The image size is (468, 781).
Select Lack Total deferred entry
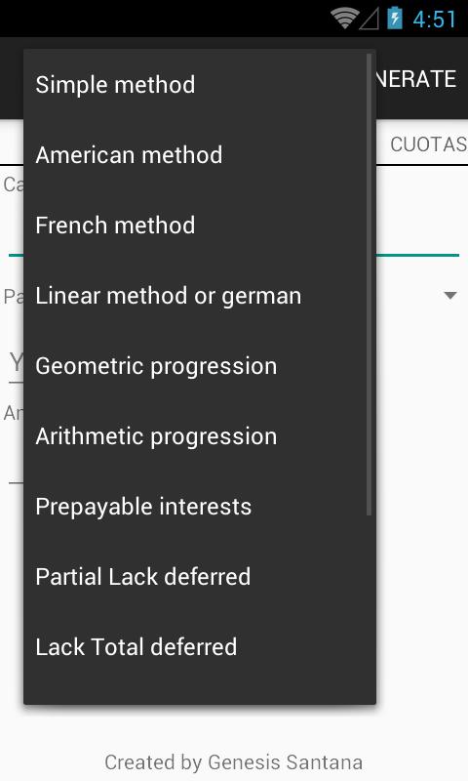(200, 646)
